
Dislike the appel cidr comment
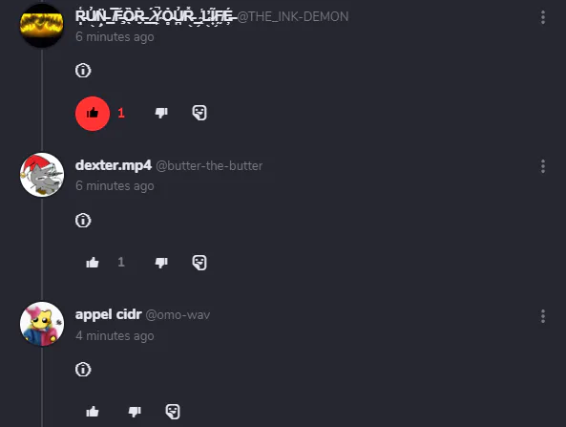click(135, 412)
